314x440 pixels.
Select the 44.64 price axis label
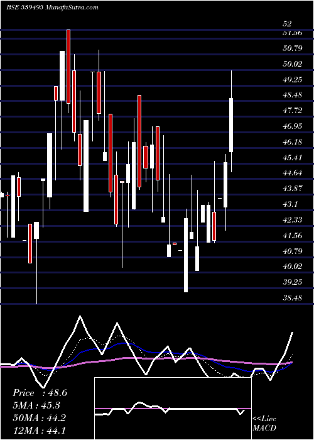tap(293, 173)
